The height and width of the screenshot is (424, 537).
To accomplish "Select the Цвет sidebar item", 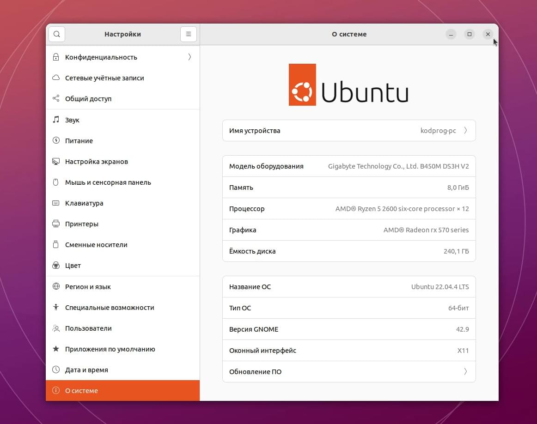I will (x=122, y=266).
